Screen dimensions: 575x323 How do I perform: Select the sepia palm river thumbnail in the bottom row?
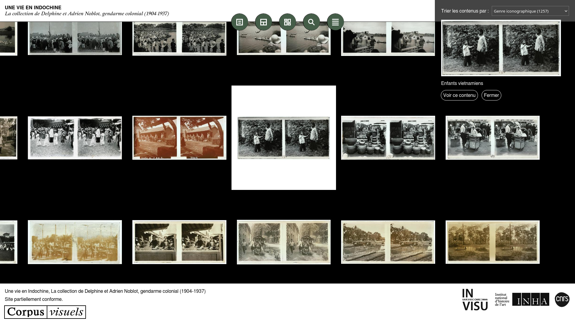pos(388,242)
